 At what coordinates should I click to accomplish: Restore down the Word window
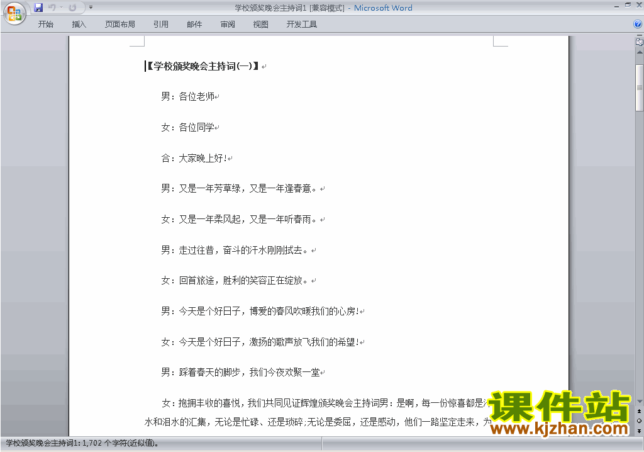coord(628,5)
